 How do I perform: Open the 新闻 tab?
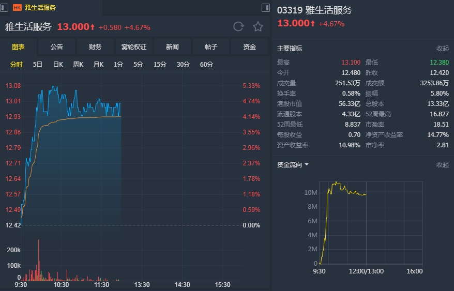(172, 47)
